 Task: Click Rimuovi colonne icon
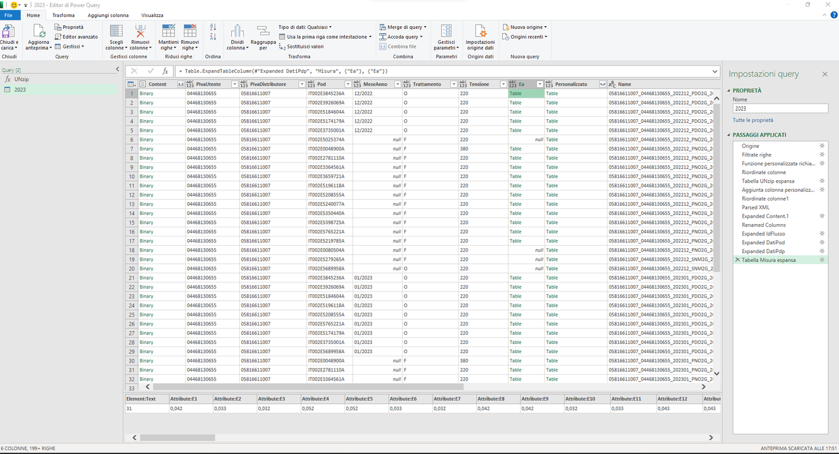click(140, 31)
